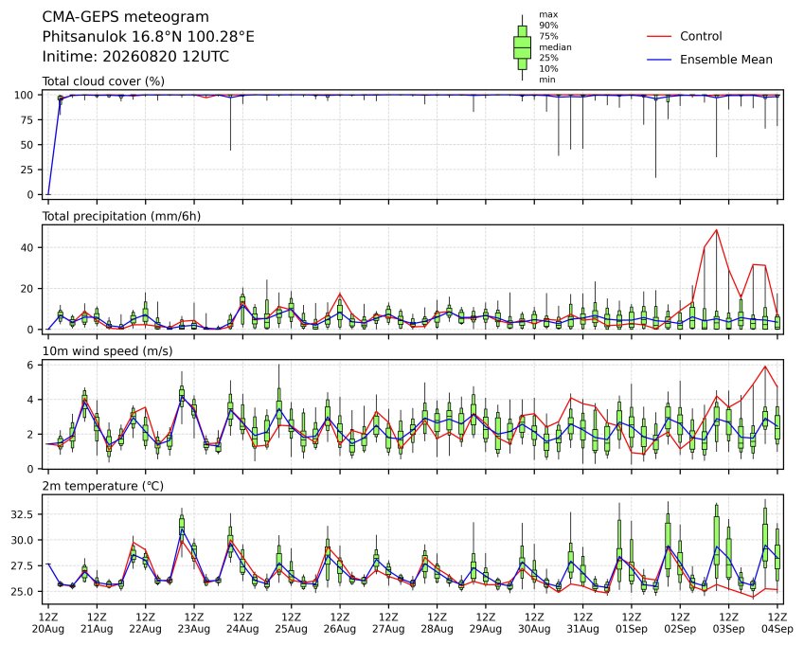Viewport: 804px width, 645px height.
Task: Click the red precipitation peak near 48 mm
Action: coord(717,230)
